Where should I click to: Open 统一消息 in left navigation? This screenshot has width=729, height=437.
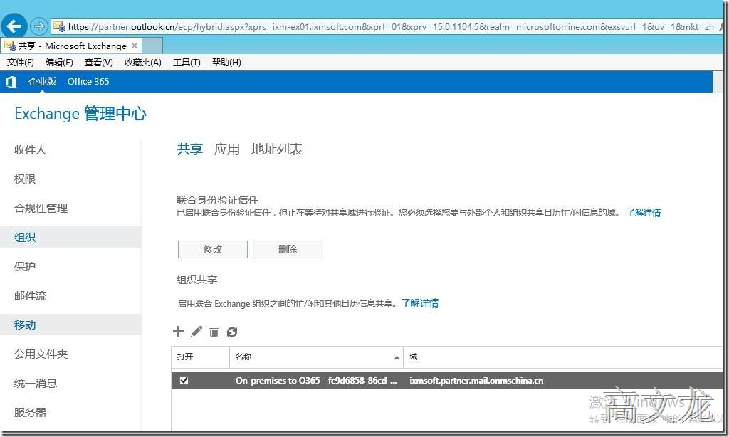(x=36, y=383)
